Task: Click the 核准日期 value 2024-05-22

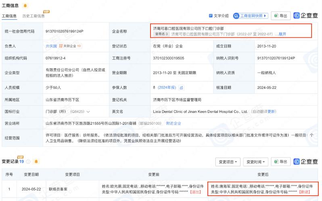Action: point(267,88)
